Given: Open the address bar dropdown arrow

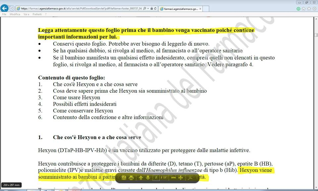Looking at the screenshot, I should [x=148, y=9].
